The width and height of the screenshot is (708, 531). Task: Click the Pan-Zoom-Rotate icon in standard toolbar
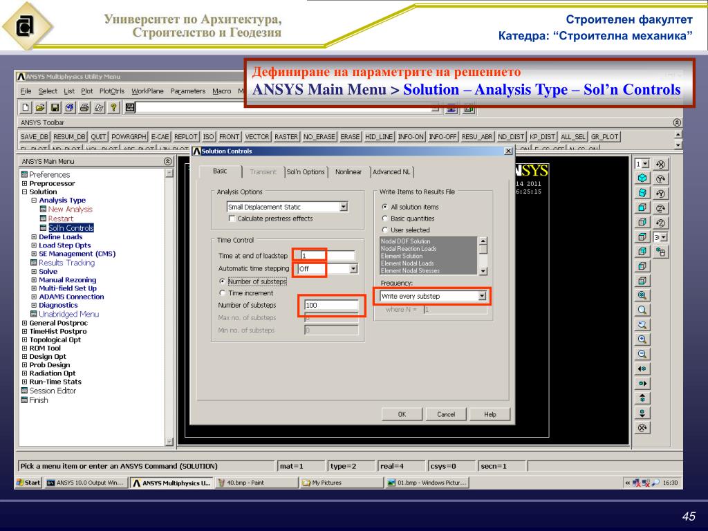tap(69, 107)
